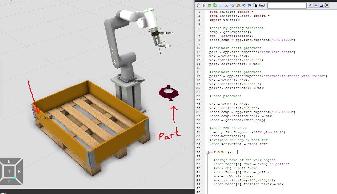Highlight all matches using the marker pen icon
This screenshot has height=194, width=337.
322,5
